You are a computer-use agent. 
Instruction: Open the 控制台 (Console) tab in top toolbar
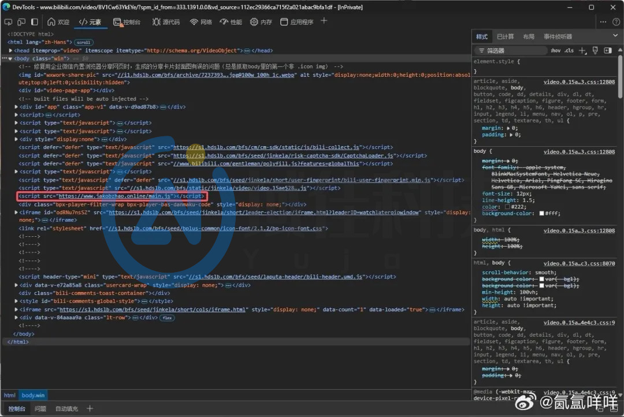coord(127,22)
